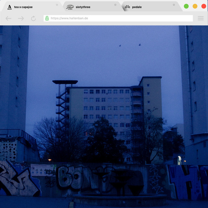
Task: Switch to the tea x capajoe tab
Action: 32,7
